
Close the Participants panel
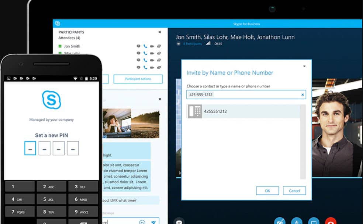(160, 32)
